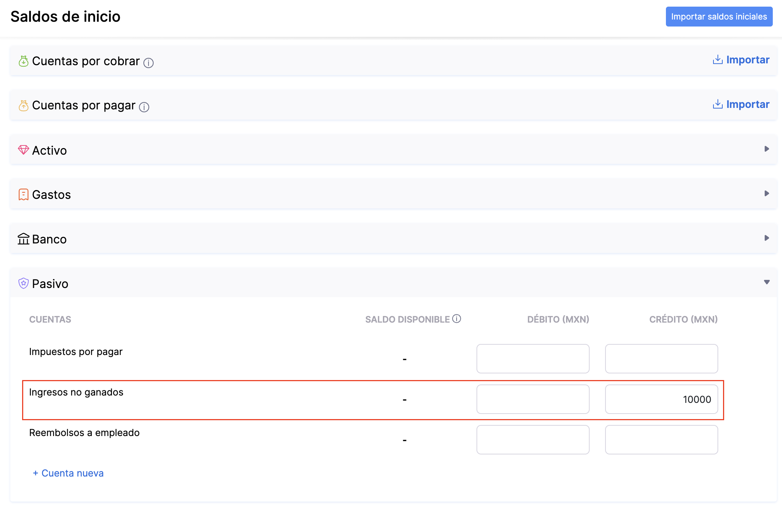Click the Cuentas por cobrar info icon
The height and width of the screenshot is (506, 782).
(x=149, y=63)
